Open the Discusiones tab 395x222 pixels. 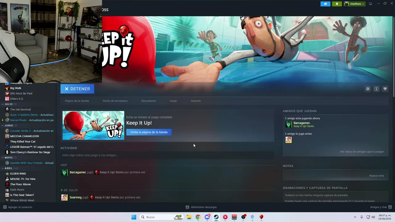(x=148, y=101)
